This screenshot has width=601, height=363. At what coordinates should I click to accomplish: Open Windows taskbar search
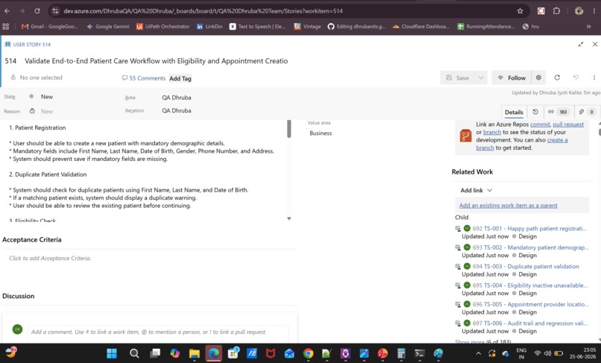pyautogui.click(x=134, y=353)
